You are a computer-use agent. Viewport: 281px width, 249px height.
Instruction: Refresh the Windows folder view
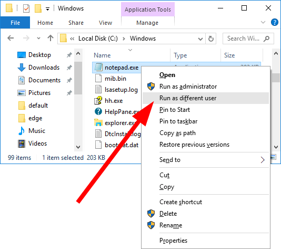[211, 39]
